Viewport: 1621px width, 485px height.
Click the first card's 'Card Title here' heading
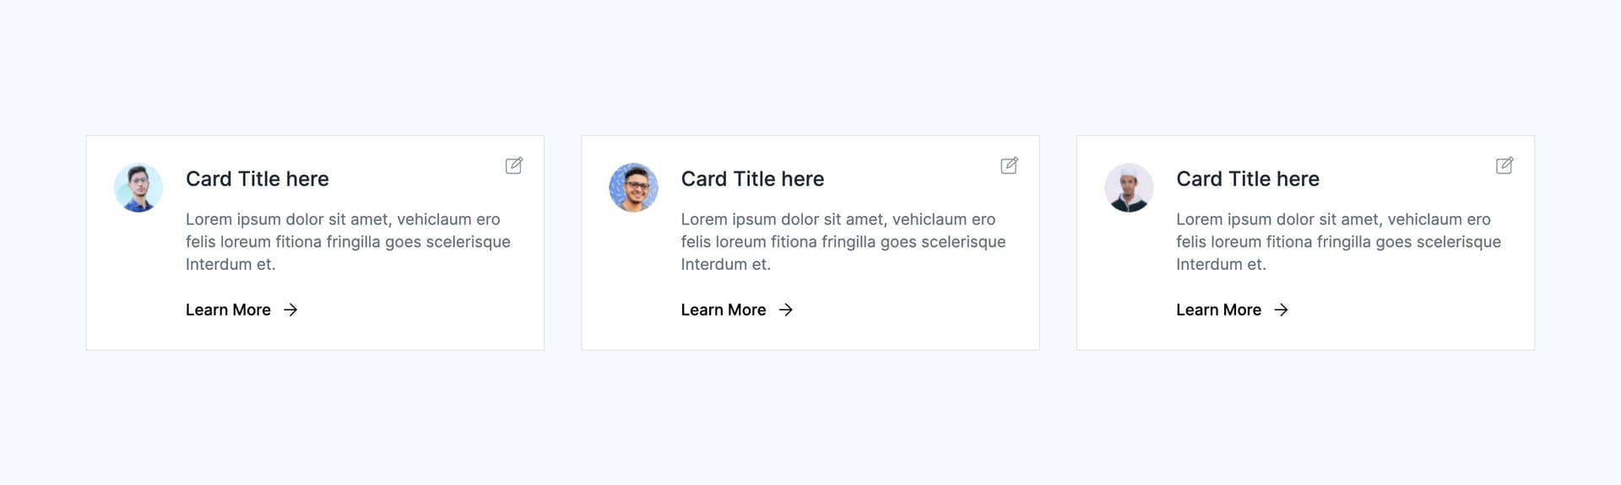click(x=258, y=179)
